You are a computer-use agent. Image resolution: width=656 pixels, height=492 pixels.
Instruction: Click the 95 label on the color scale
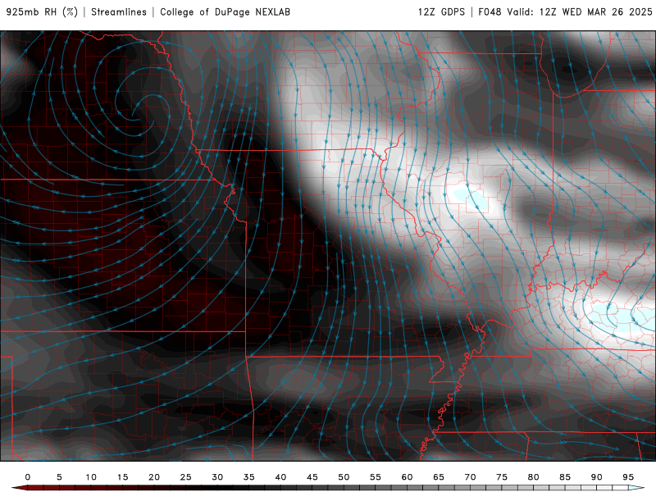click(628, 477)
